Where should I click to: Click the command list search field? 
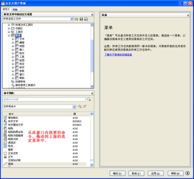[x=44, y=99]
